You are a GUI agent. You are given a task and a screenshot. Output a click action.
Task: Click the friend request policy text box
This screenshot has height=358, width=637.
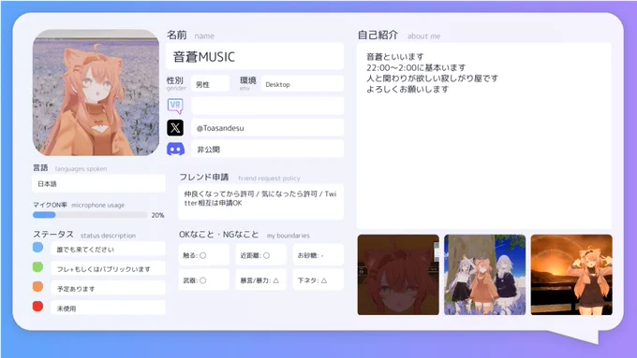[x=260, y=202]
